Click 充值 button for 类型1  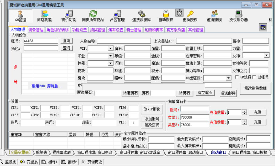[258, 112]
